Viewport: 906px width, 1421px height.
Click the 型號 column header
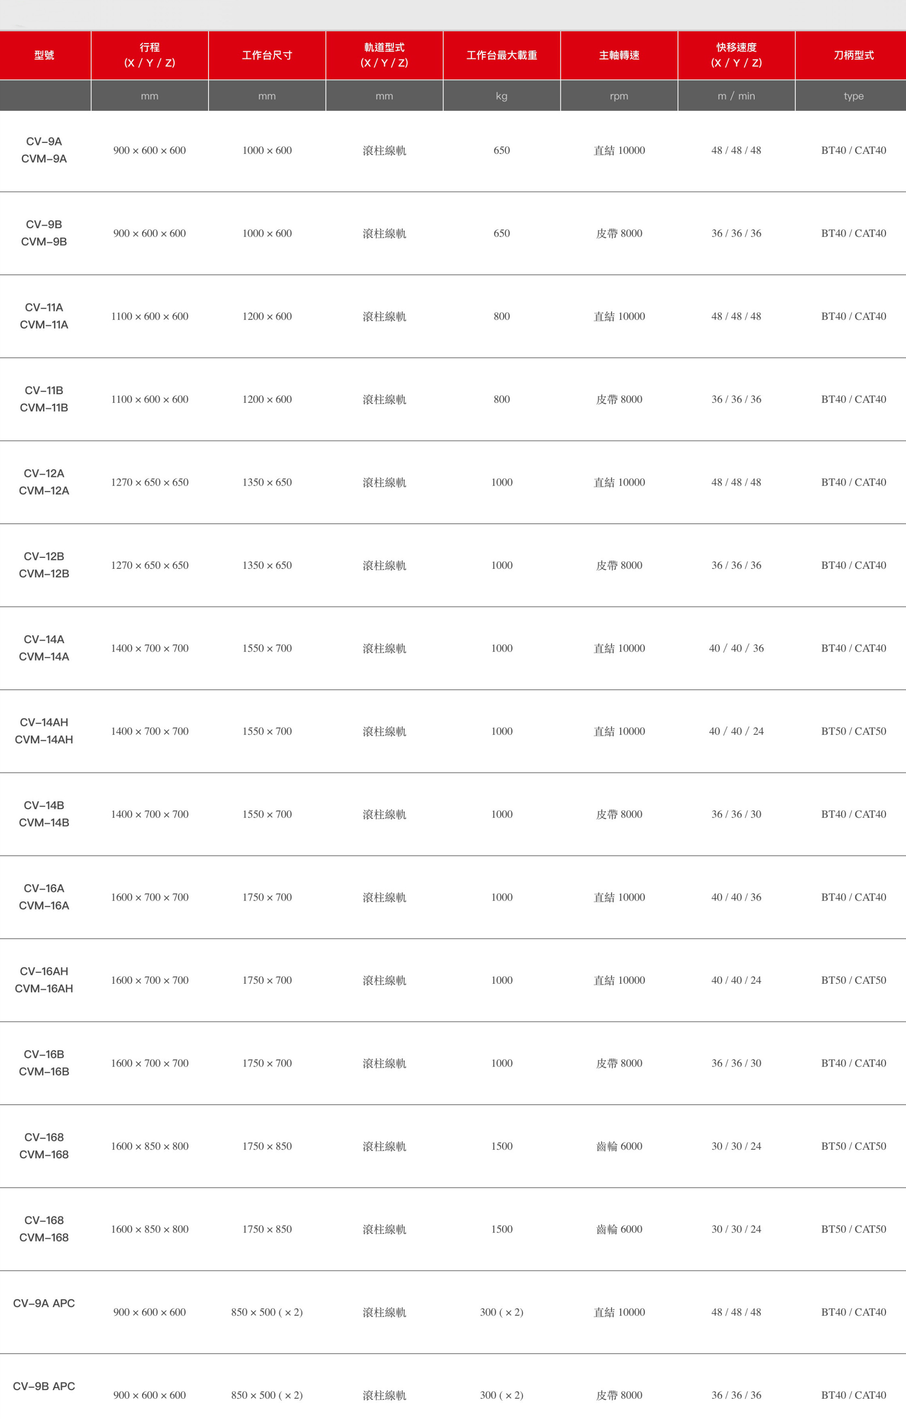(x=44, y=55)
